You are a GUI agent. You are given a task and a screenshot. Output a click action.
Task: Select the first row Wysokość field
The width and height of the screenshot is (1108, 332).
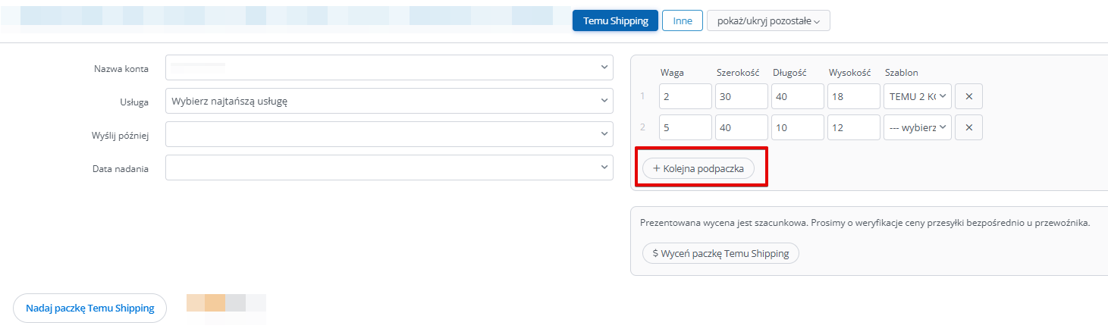point(853,97)
